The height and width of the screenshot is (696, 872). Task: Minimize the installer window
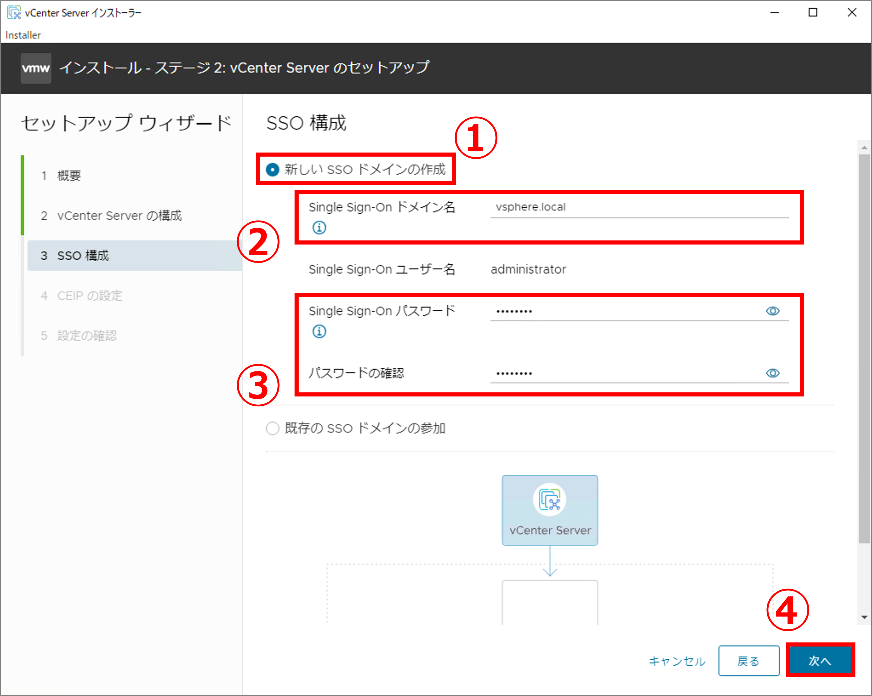[774, 13]
